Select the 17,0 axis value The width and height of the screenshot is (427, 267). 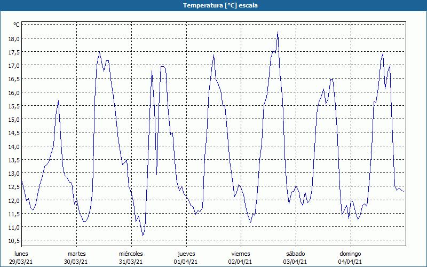[x=14, y=65]
